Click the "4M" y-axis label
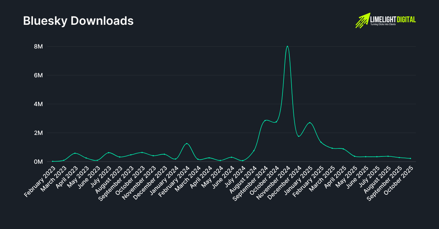This screenshot has height=229, width=439. point(38,104)
